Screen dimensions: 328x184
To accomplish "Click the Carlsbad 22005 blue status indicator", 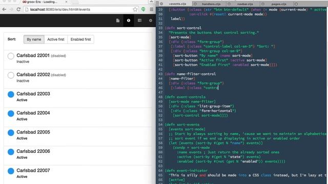I will [11, 133].
